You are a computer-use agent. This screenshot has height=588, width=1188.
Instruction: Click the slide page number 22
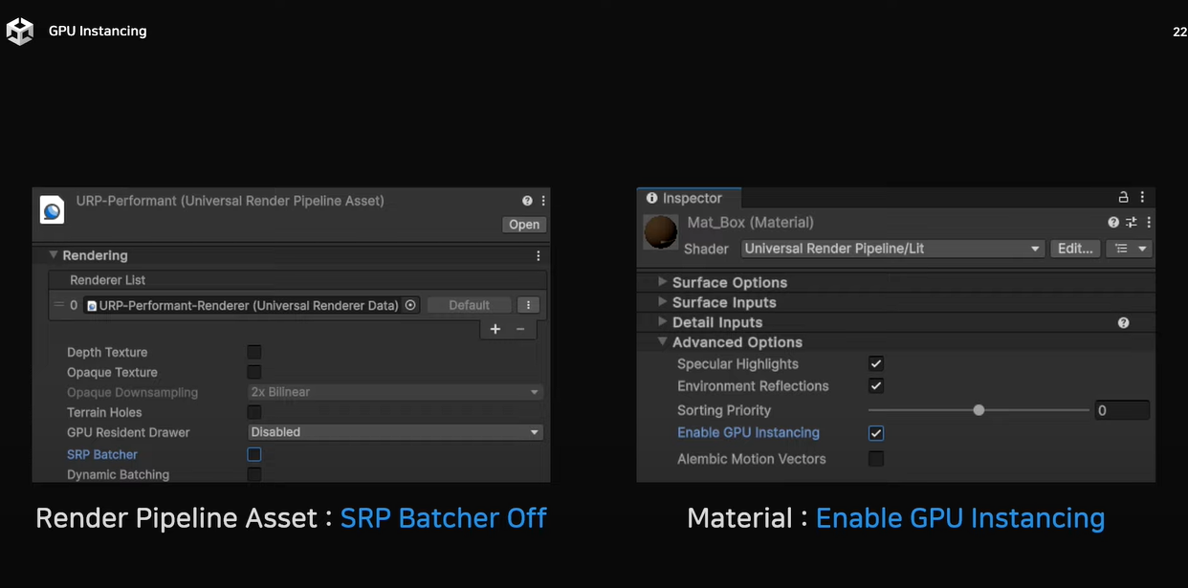(x=1179, y=32)
